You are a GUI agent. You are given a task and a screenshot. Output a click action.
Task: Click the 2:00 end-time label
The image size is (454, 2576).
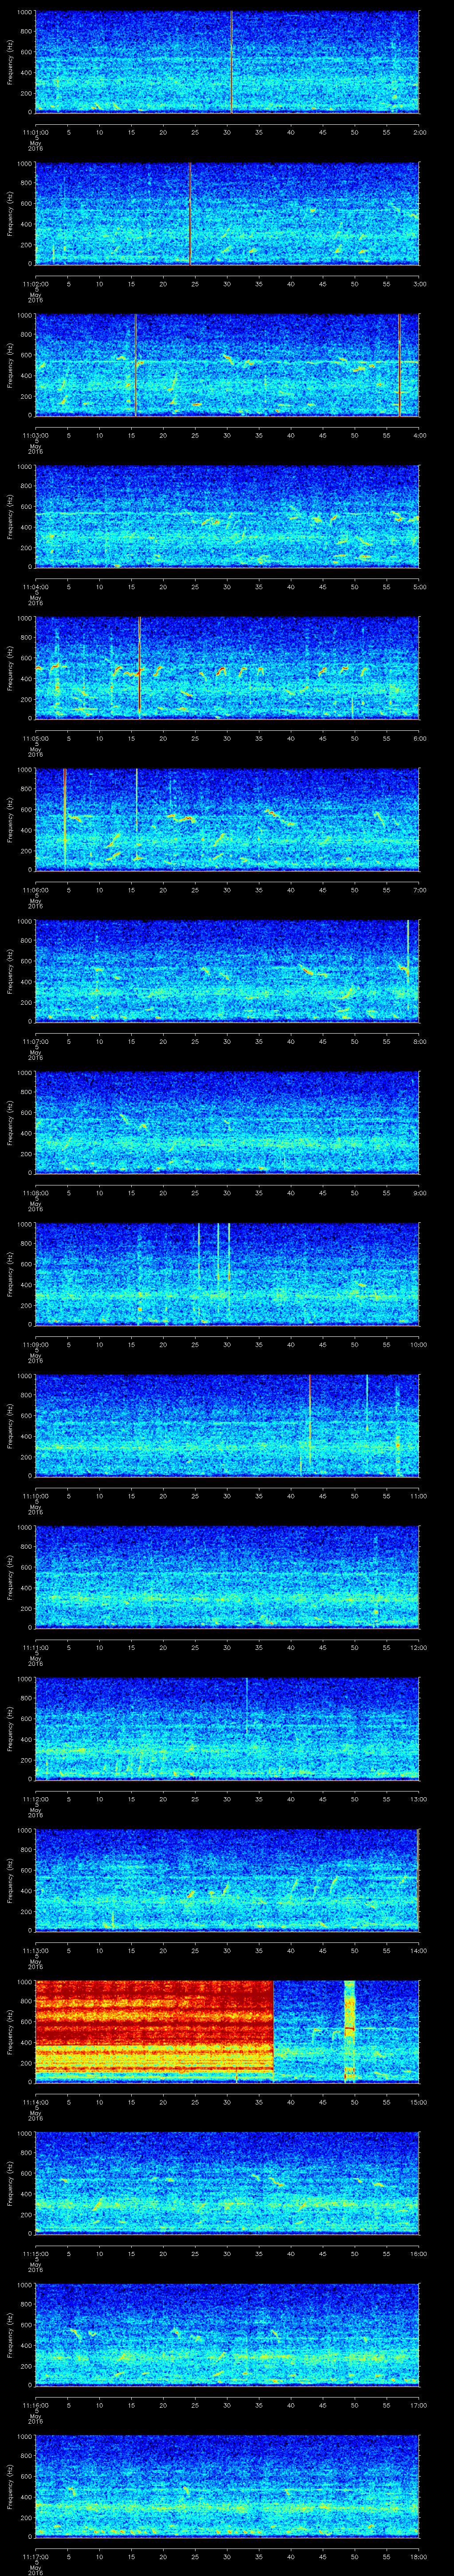(419, 131)
